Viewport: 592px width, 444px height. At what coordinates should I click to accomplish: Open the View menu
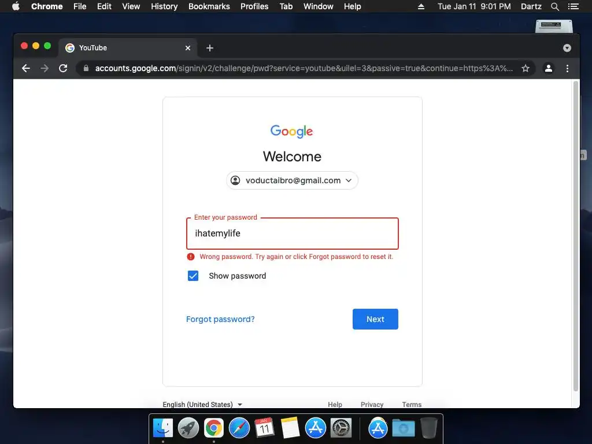(131, 6)
